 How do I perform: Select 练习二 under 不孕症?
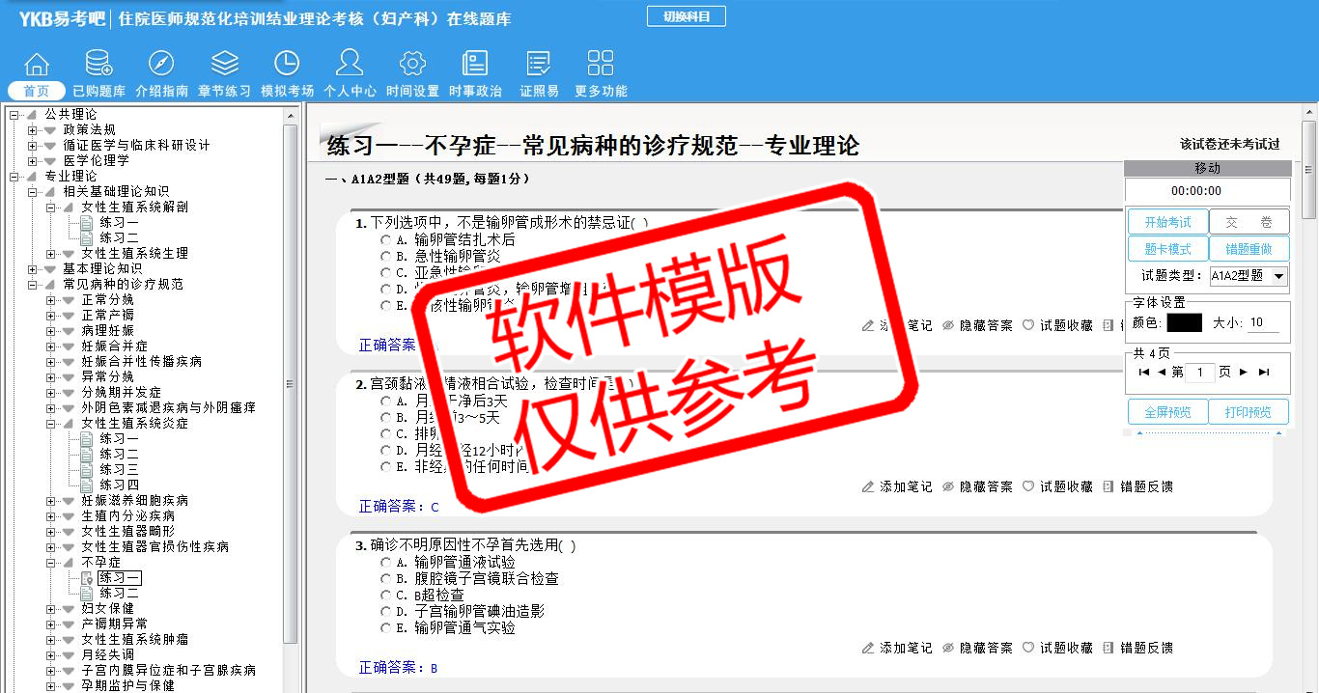coord(119,594)
